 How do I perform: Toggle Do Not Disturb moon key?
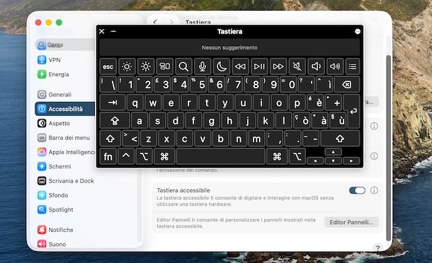point(221,66)
